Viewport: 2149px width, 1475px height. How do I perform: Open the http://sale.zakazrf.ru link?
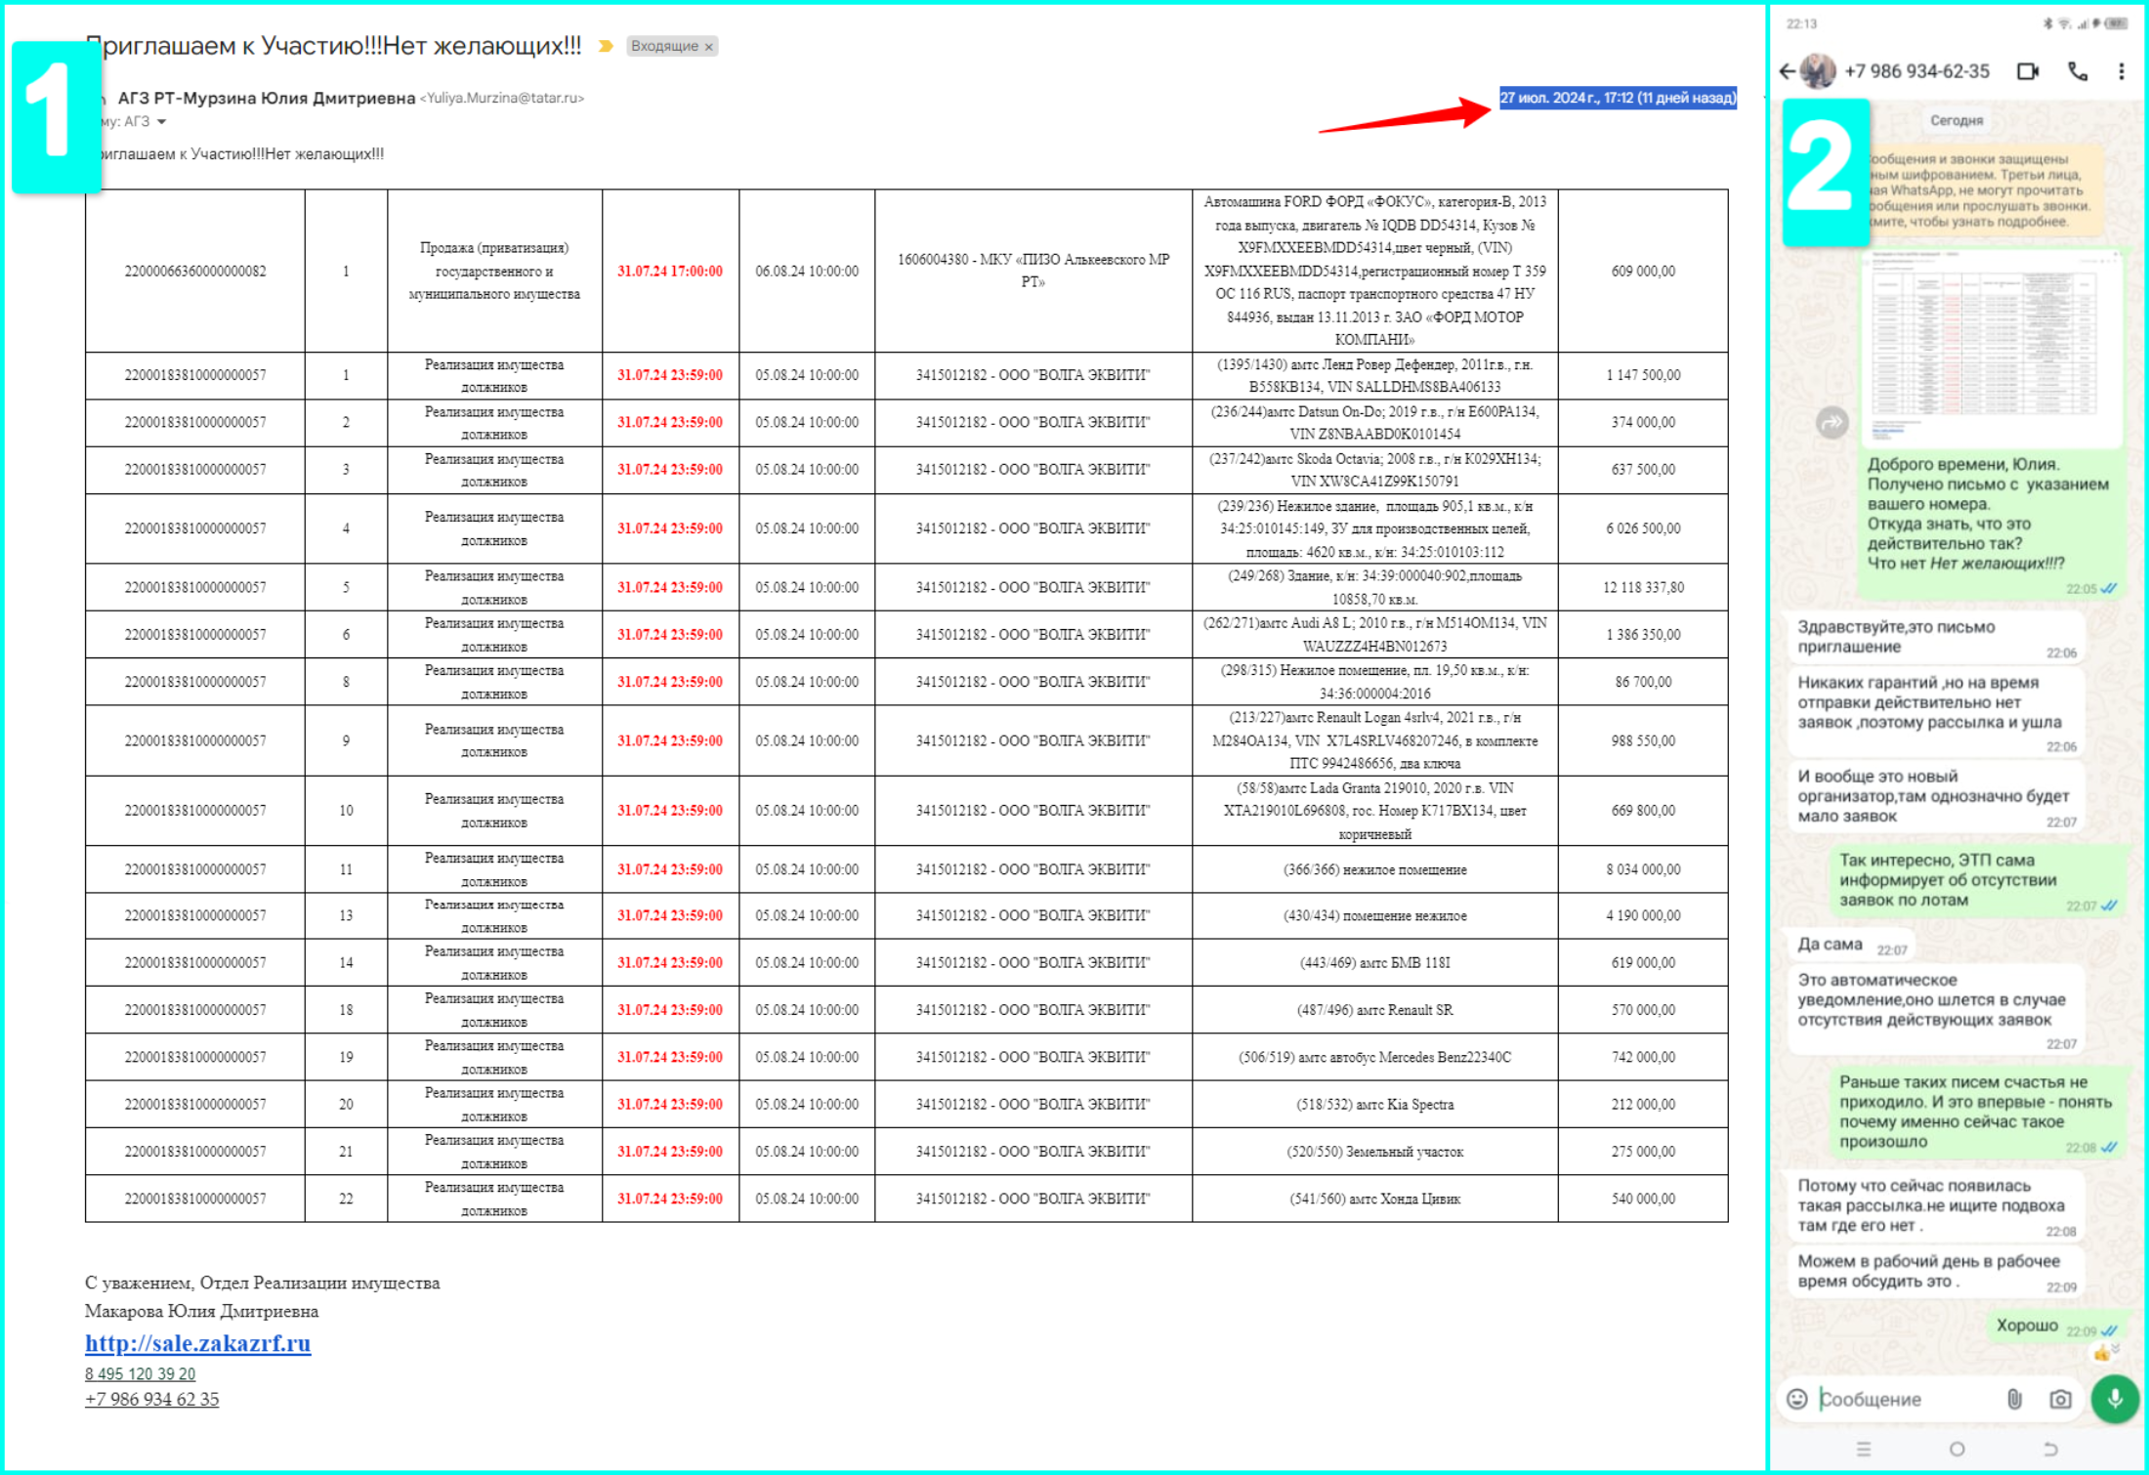[x=197, y=1343]
